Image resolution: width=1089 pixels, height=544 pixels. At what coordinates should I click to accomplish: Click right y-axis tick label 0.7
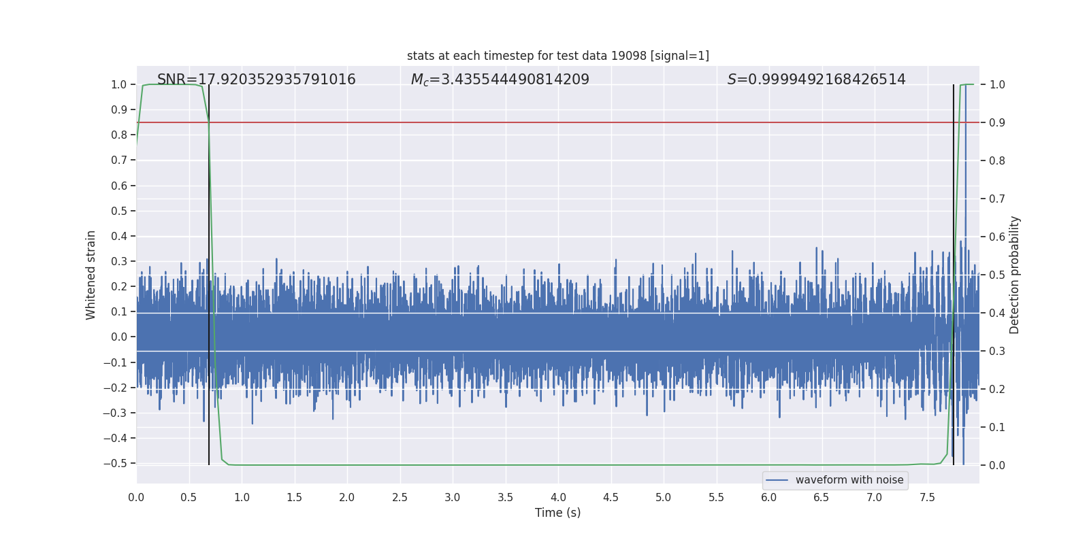(x=997, y=199)
